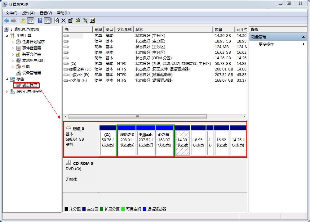Open the 帮助(H) menu

click(x=63, y=13)
